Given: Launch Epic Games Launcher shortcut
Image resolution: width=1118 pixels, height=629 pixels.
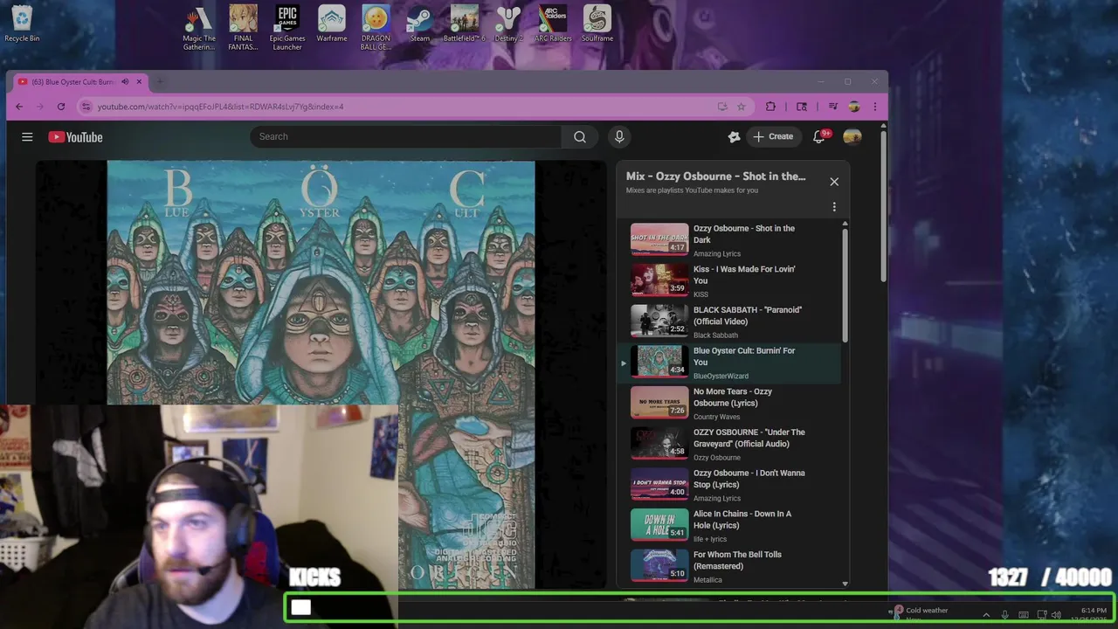Looking at the screenshot, I should [287, 28].
